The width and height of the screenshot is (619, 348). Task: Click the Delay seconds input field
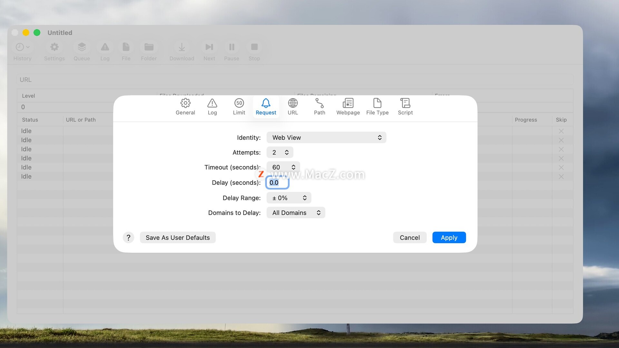277,183
